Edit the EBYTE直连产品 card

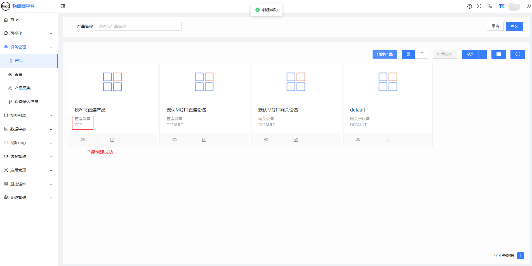tap(112, 140)
